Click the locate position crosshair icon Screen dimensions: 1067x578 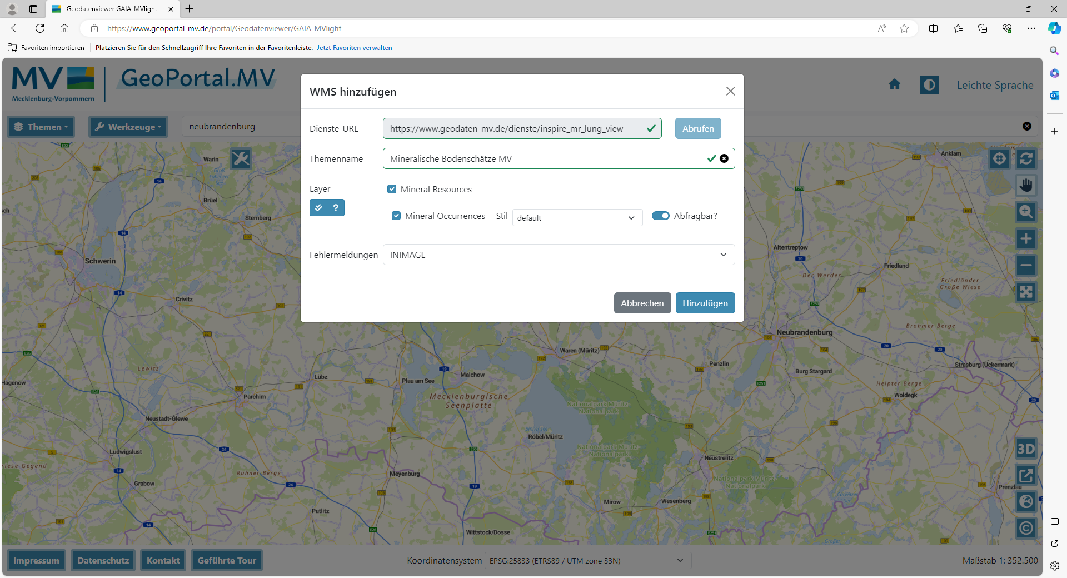(x=999, y=159)
